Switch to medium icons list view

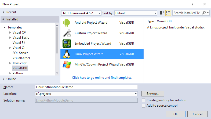168,13
